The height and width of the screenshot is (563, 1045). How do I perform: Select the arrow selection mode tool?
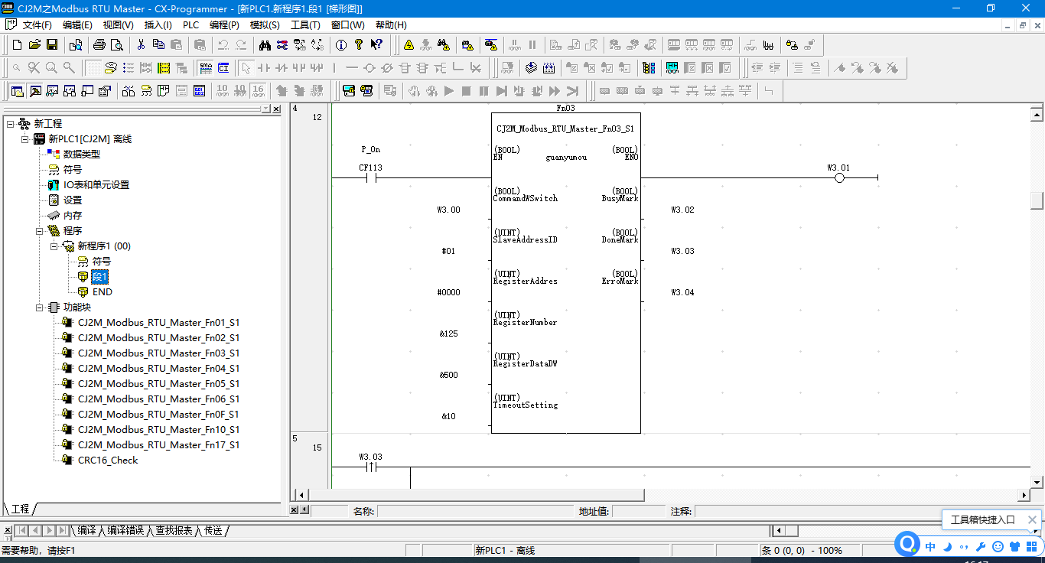tap(246, 68)
